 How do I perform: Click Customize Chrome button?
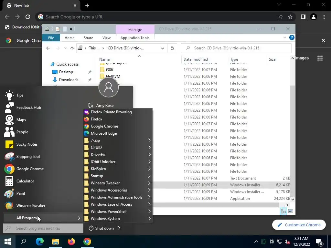[299, 225]
